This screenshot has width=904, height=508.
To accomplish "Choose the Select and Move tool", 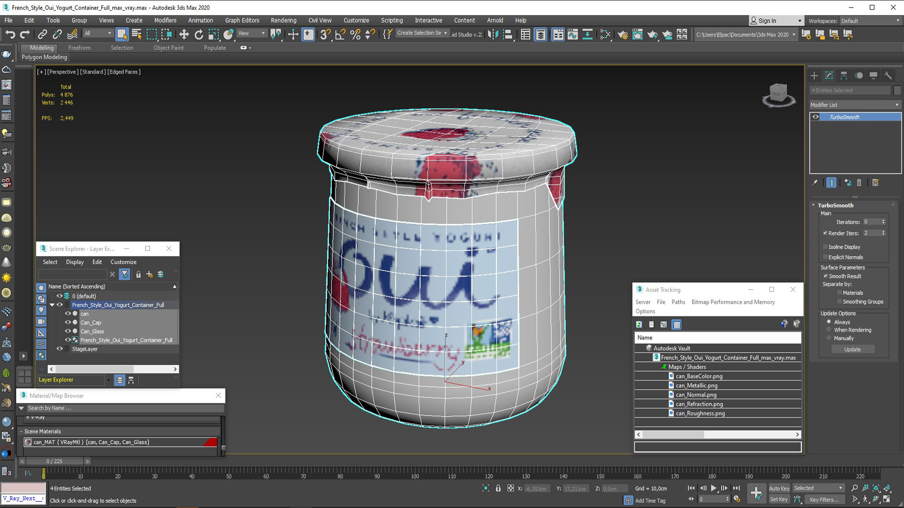I will 184,34.
